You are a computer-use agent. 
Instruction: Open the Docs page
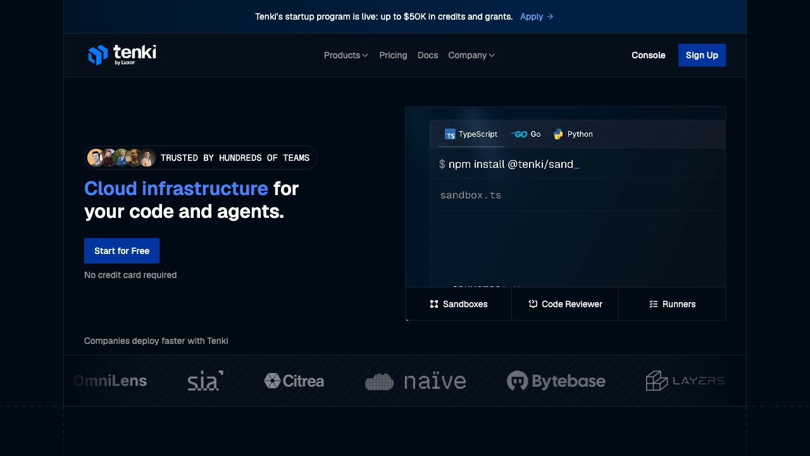click(x=428, y=55)
